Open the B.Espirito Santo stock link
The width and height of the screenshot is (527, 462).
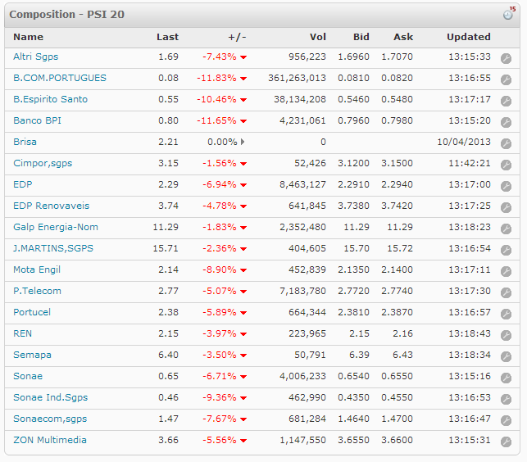point(51,99)
